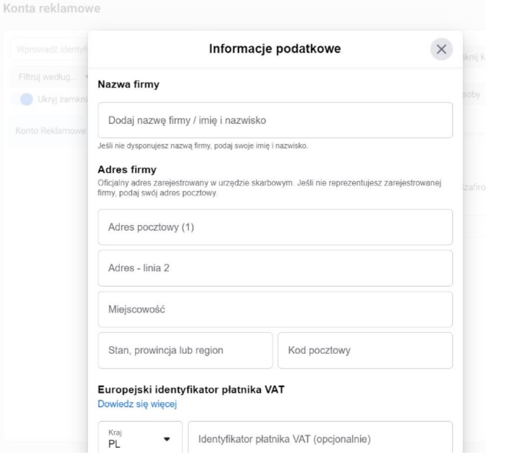This screenshot has width=506, height=461.
Task: Focus the Adres pocztowy (1) field
Action: point(275,227)
